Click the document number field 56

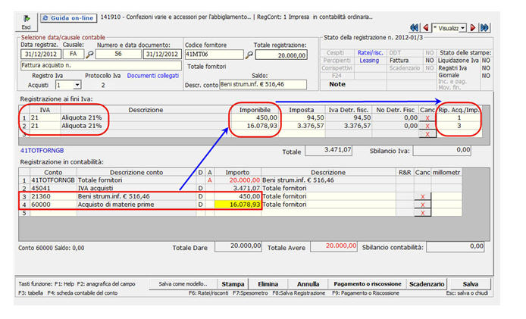(x=118, y=54)
